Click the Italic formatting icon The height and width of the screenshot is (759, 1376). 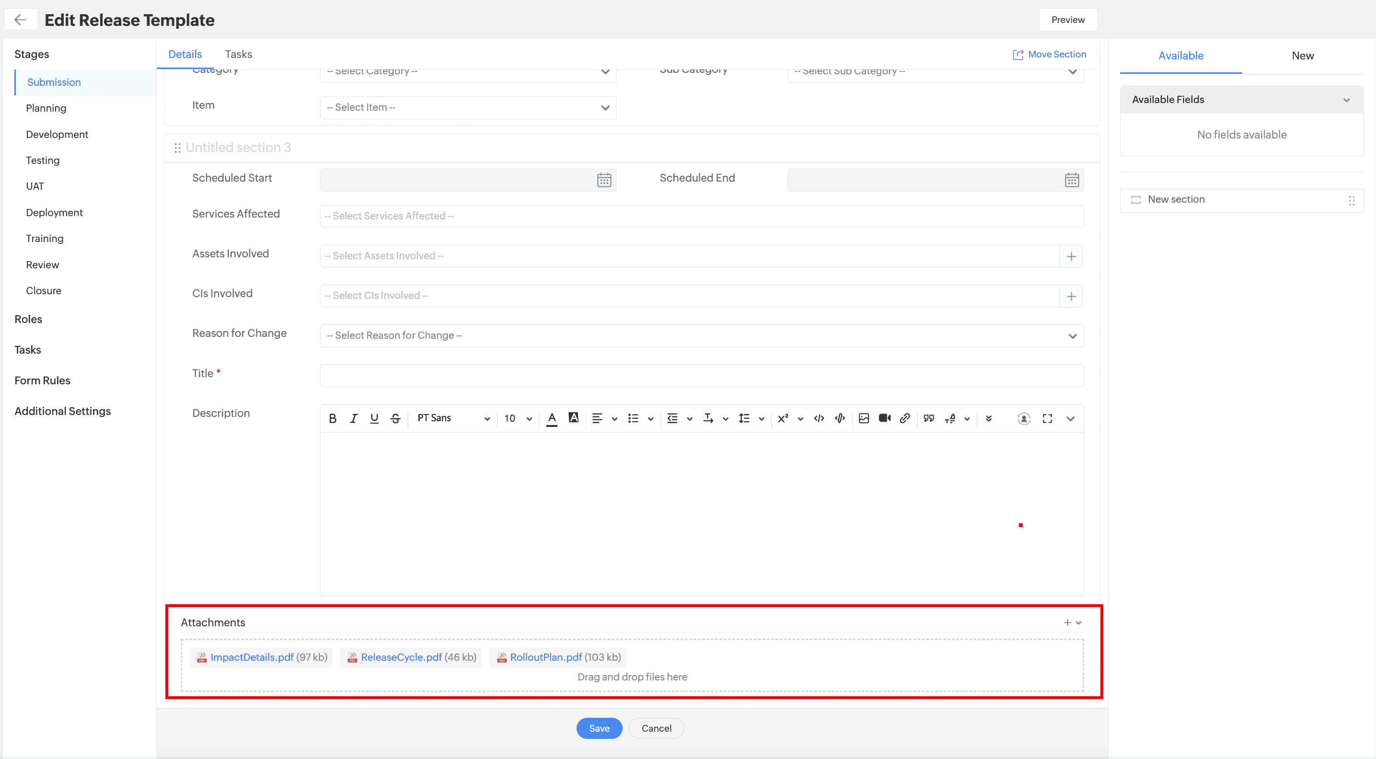coord(352,418)
